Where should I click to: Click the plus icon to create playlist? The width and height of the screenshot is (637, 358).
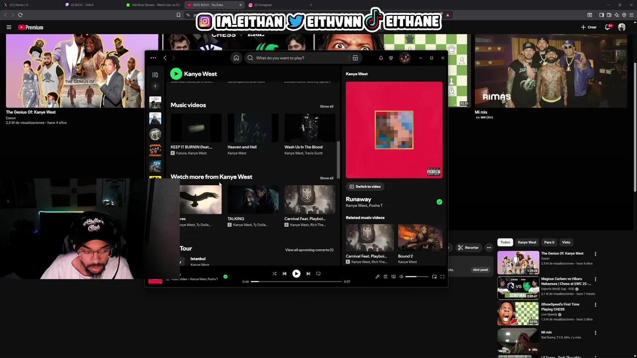[x=155, y=86]
